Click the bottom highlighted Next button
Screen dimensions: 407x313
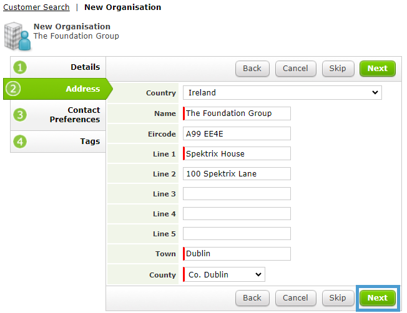(378, 298)
